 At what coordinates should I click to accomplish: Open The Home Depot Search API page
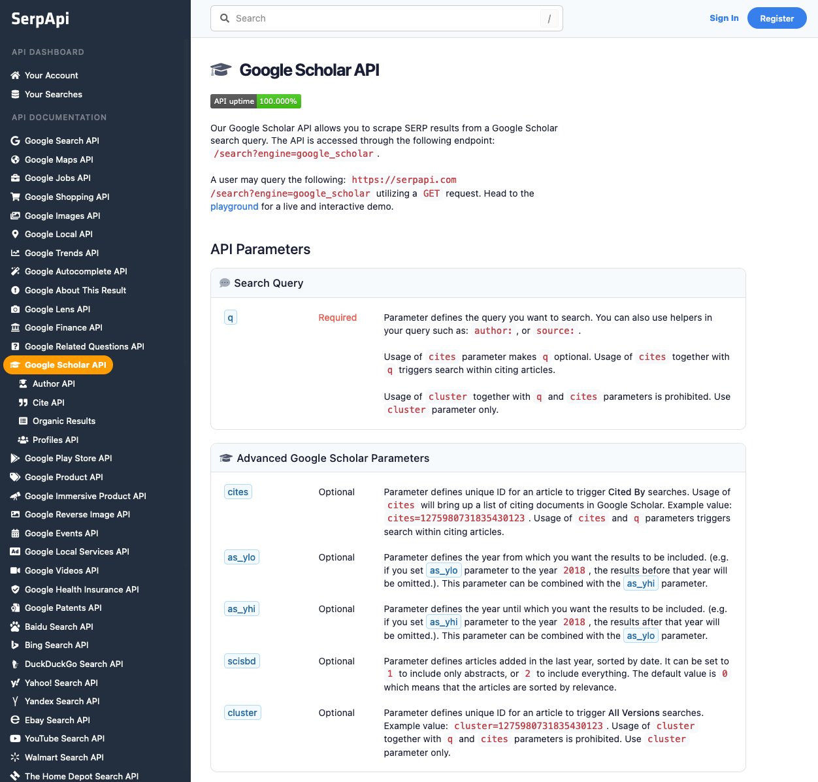(x=82, y=776)
